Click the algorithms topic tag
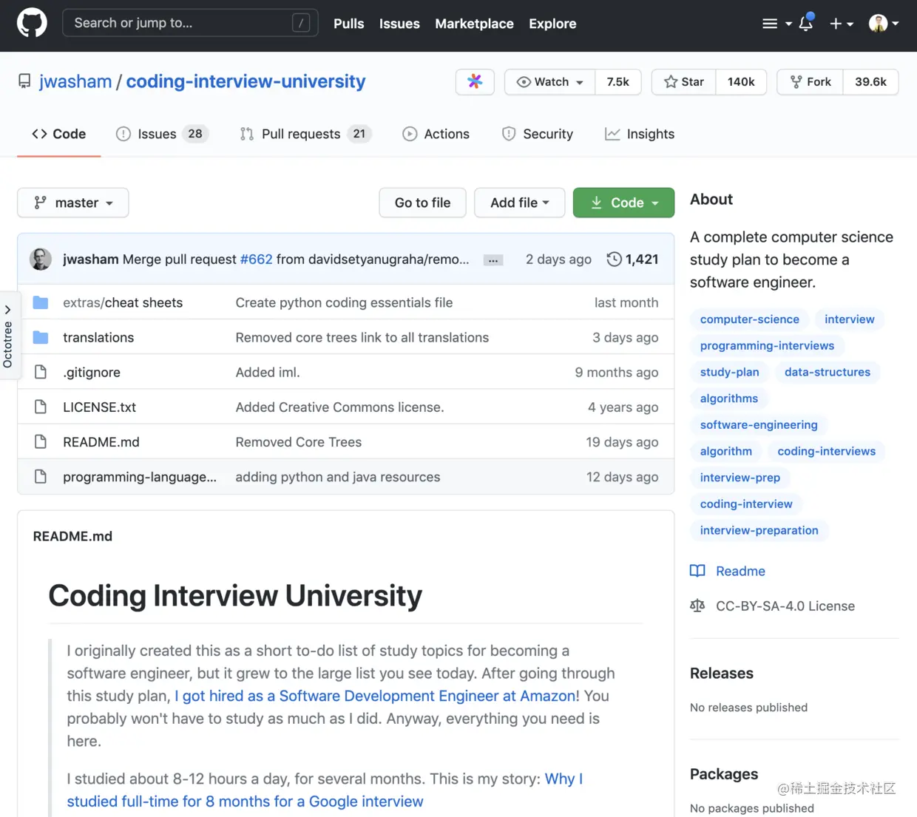This screenshot has width=917, height=817. point(729,399)
